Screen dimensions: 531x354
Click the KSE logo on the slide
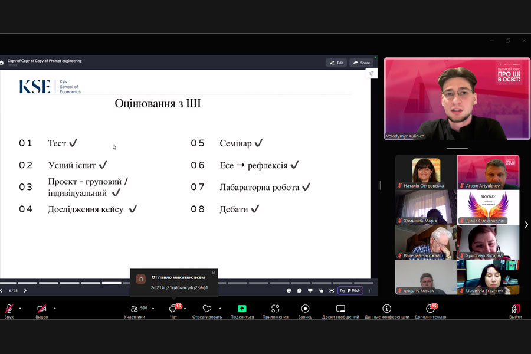click(50, 87)
